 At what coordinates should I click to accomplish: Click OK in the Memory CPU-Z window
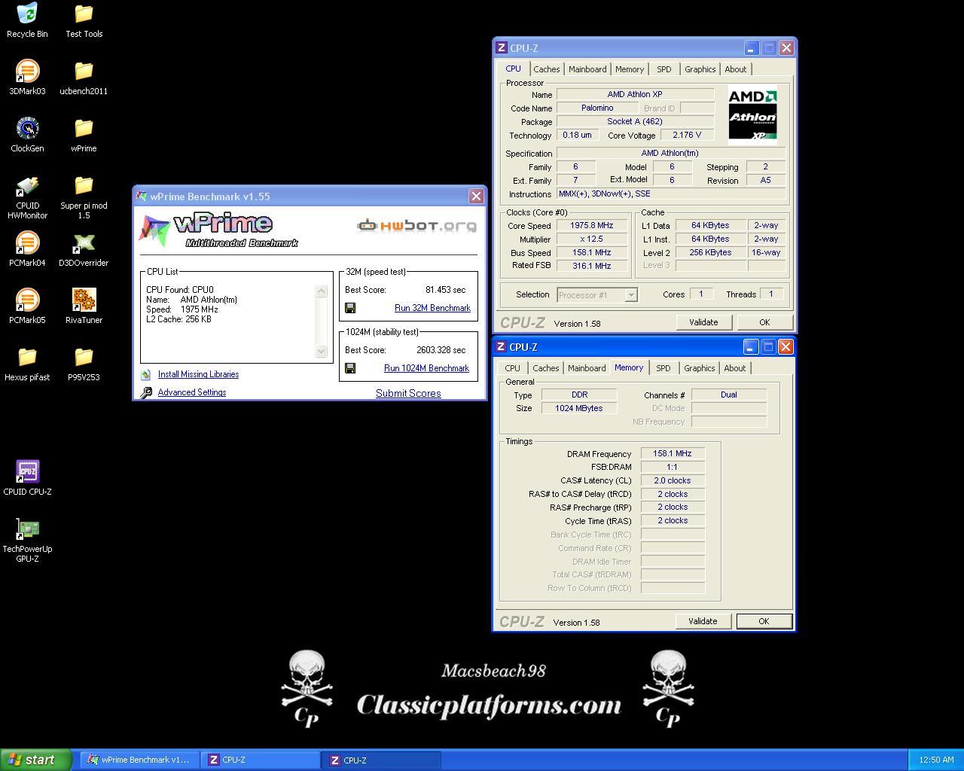click(764, 621)
